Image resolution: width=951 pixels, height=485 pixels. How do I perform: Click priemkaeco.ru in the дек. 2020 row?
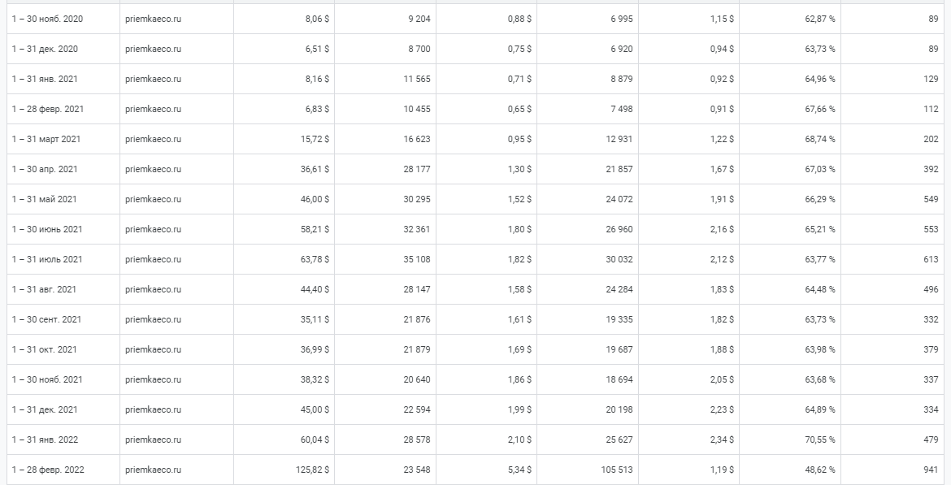[153, 49]
